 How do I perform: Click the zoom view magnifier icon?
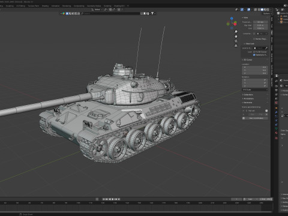point(236,32)
